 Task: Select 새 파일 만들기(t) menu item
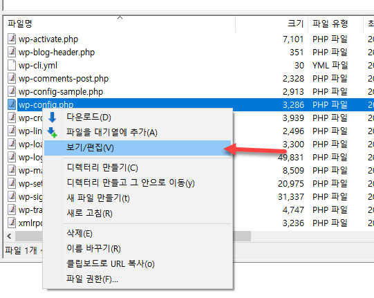tap(138, 198)
